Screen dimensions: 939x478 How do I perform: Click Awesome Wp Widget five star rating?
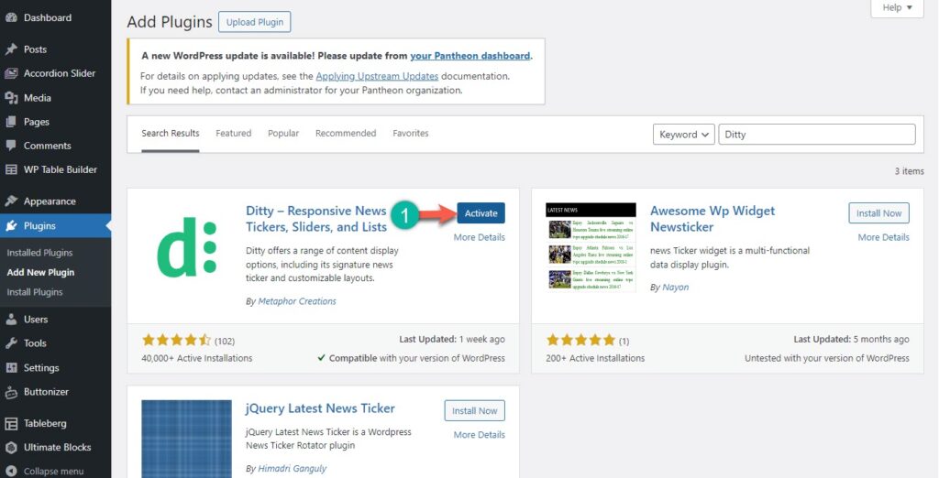point(580,341)
